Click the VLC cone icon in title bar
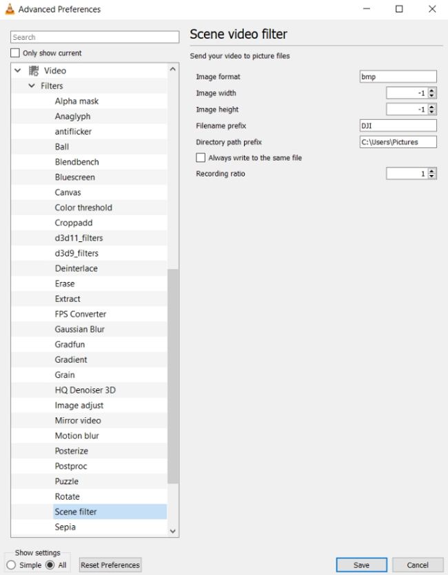The height and width of the screenshot is (575, 448). tap(10, 9)
